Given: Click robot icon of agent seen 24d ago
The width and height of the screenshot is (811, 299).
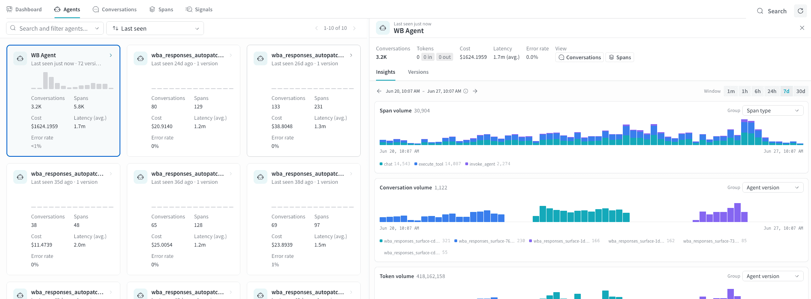Looking at the screenshot, I should (x=141, y=58).
